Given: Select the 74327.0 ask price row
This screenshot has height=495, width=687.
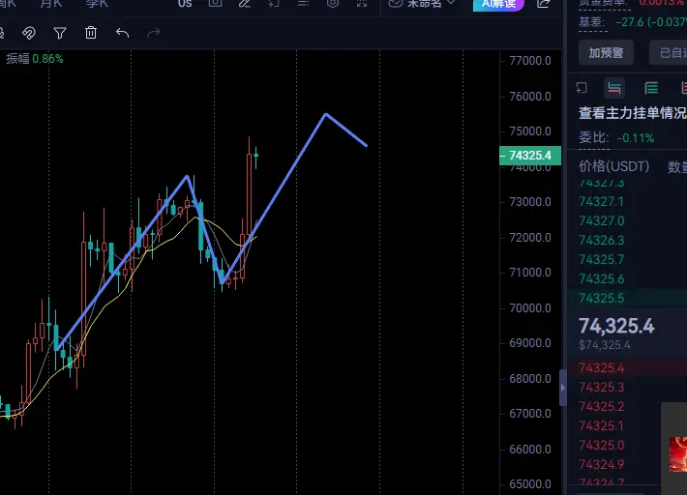Looking at the screenshot, I should 601,221.
